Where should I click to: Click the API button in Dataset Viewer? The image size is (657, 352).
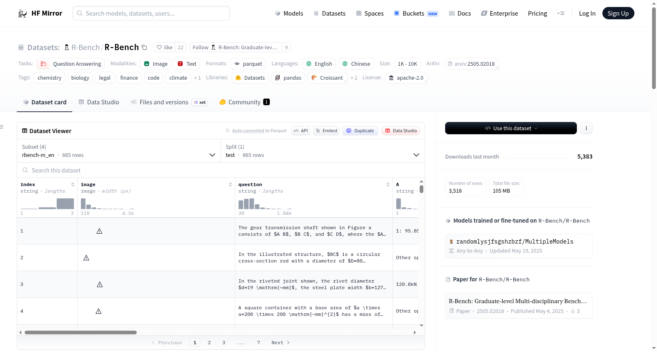pyautogui.click(x=301, y=131)
